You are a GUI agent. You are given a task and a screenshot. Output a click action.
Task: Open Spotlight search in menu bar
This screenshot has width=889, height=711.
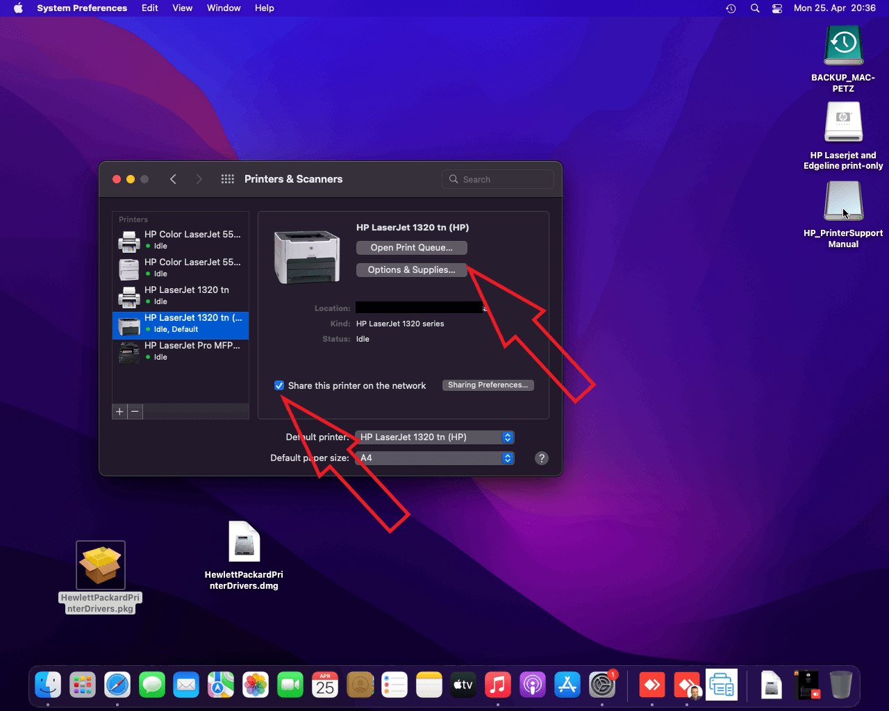pyautogui.click(x=755, y=8)
